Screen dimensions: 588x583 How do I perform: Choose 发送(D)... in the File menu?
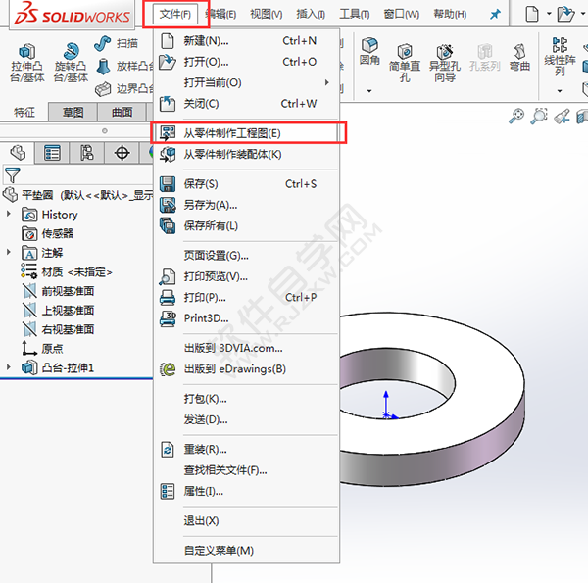246,420
